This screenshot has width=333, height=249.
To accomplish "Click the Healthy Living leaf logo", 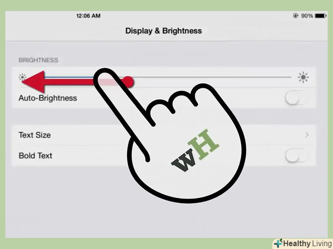I will [278, 243].
